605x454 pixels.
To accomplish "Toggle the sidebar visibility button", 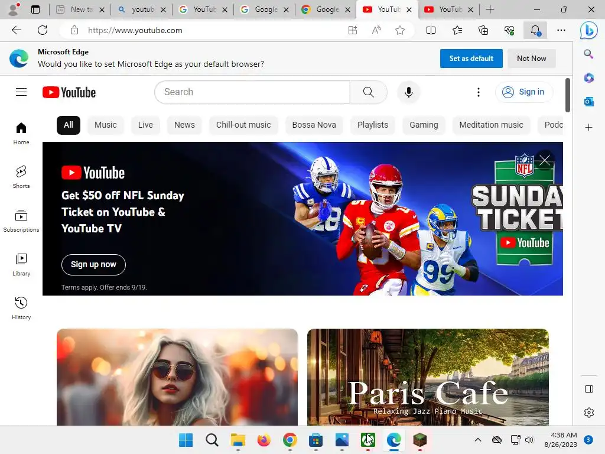I will click(589, 389).
